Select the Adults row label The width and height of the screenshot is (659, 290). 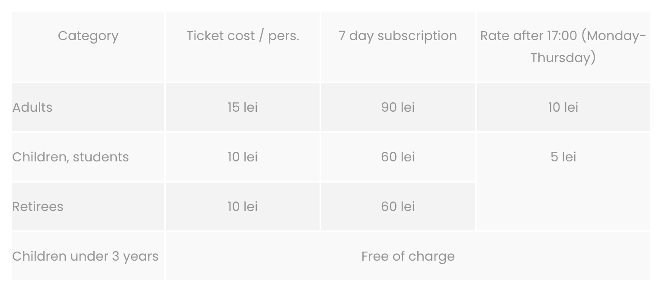[x=32, y=107]
